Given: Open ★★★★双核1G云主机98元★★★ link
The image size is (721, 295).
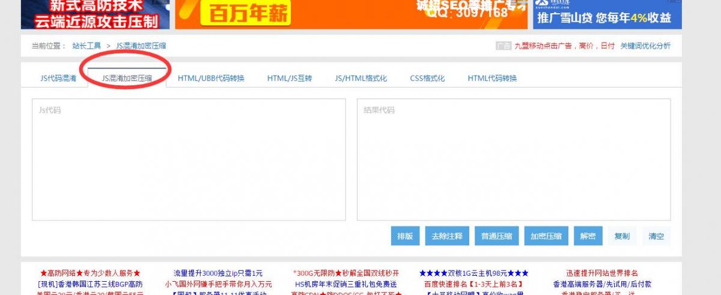Looking at the screenshot, I should pyautogui.click(x=474, y=273).
